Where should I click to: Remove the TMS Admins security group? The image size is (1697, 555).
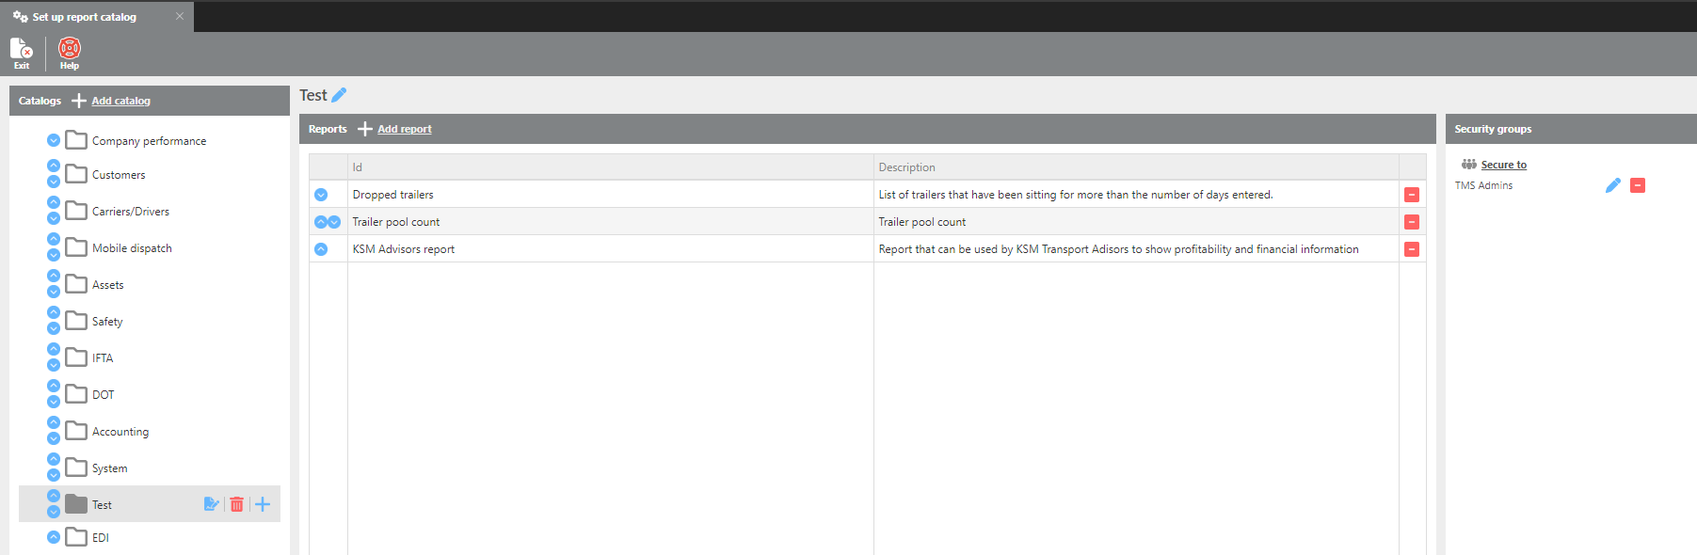tap(1638, 185)
